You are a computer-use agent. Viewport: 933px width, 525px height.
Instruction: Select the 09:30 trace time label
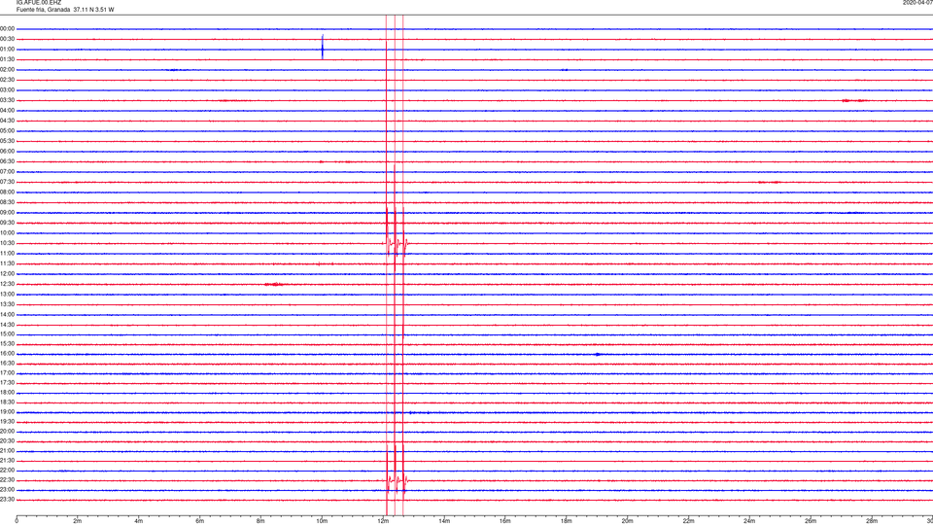pyautogui.click(x=7, y=223)
